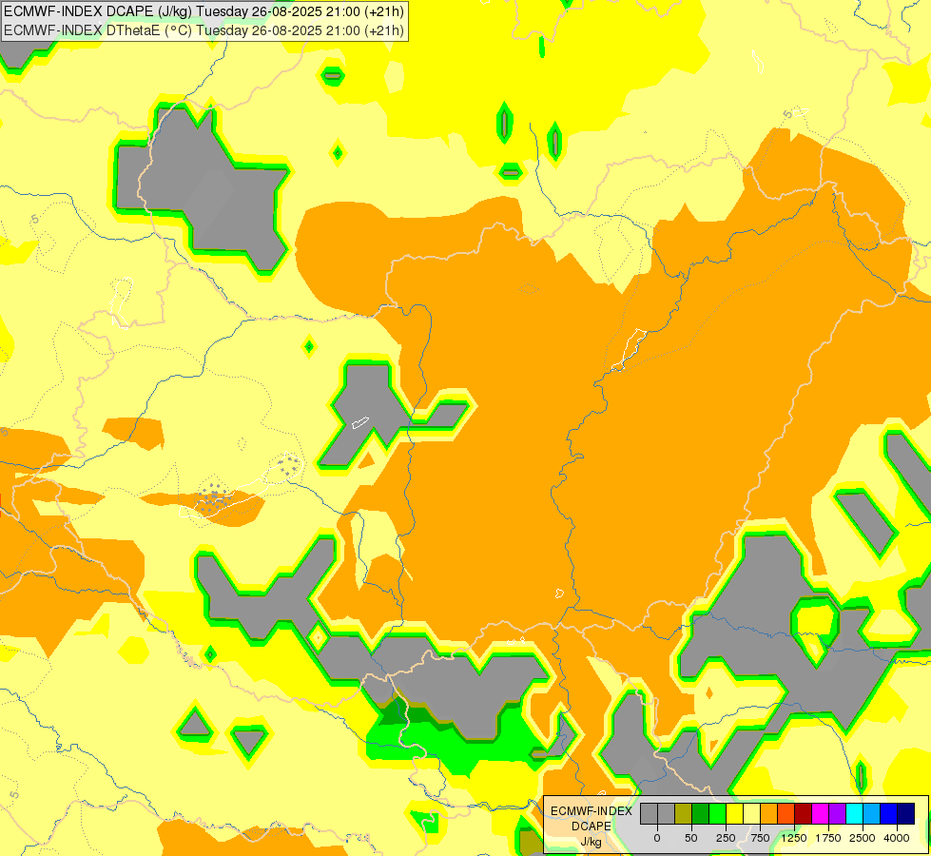Screen dimensions: 931x856
Task: Click the legend value 2500
Action: coord(863,838)
